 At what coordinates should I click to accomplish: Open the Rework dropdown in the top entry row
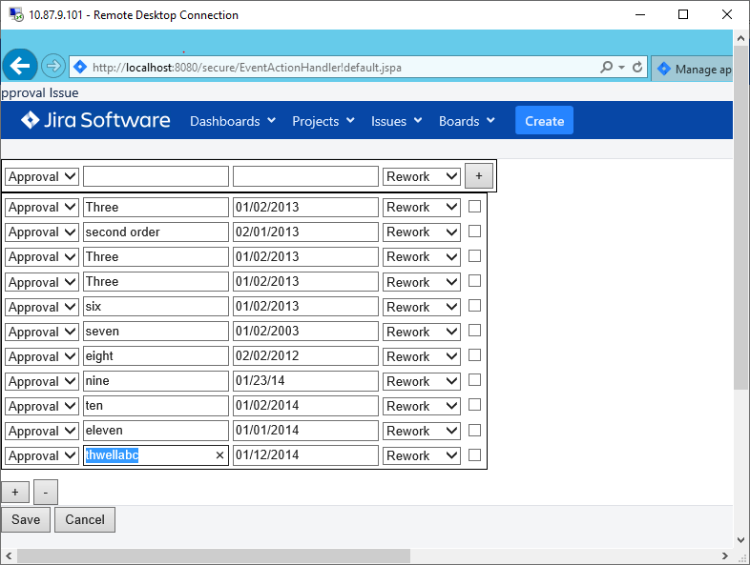click(422, 176)
